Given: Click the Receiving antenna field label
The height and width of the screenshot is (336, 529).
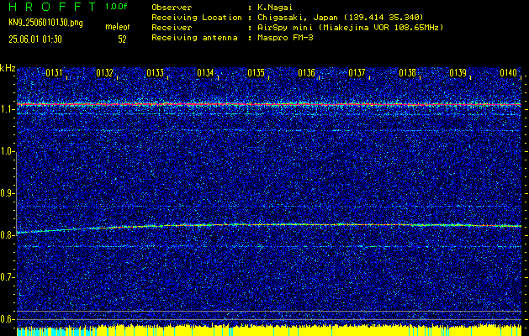Looking at the screenshot, I should [x=194, y=38].
